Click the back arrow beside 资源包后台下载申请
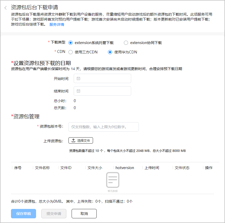225x223 pixels. click(x=5, y=8)
